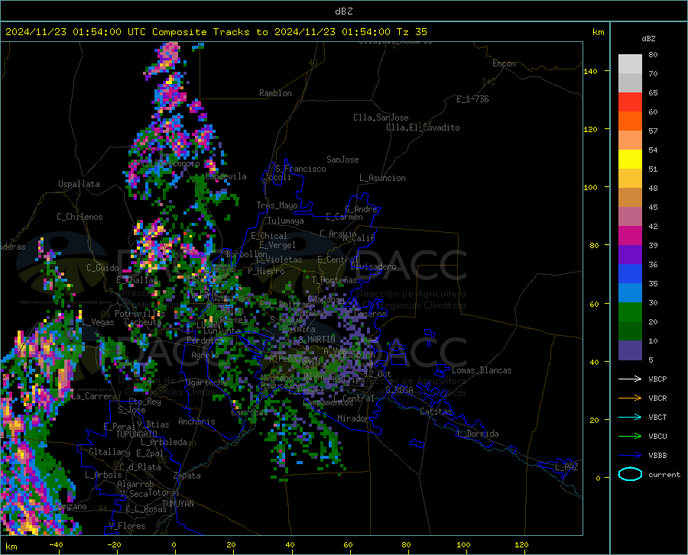
Task: Click the 'VBCT' legend label
Action: point(657,418)
